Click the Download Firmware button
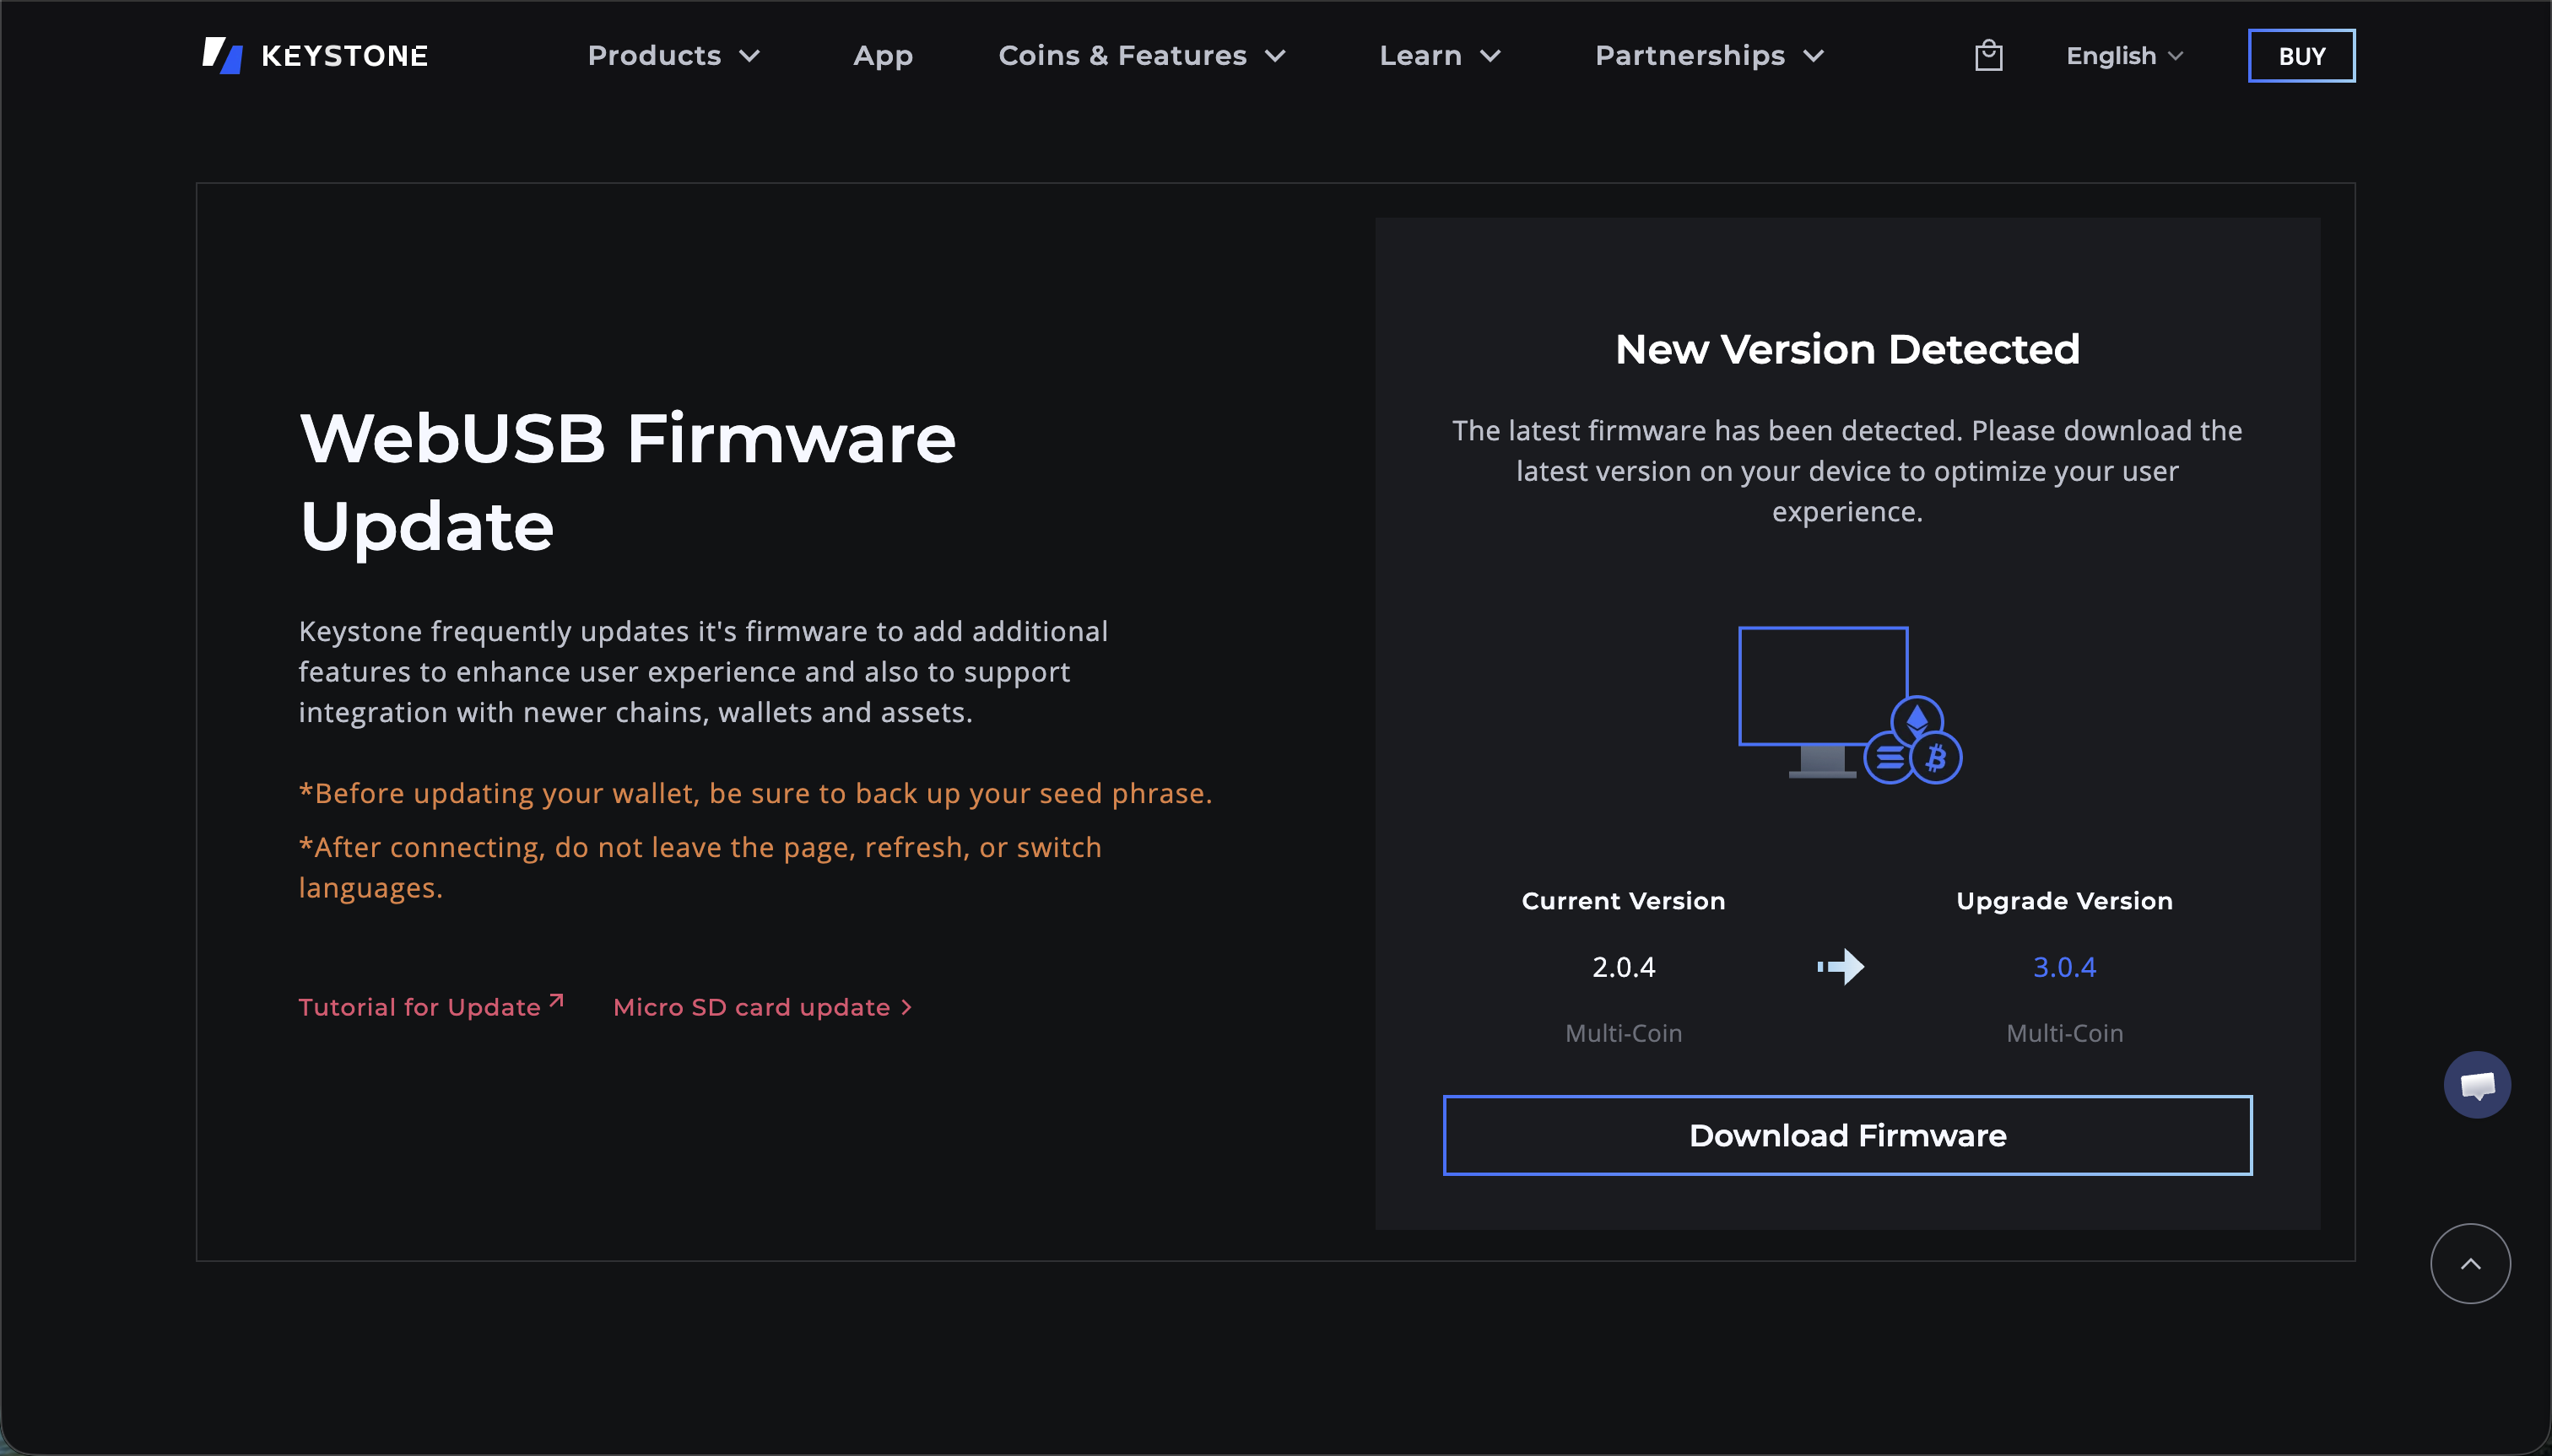2552x1456 pixels. pos(1846,1135)
